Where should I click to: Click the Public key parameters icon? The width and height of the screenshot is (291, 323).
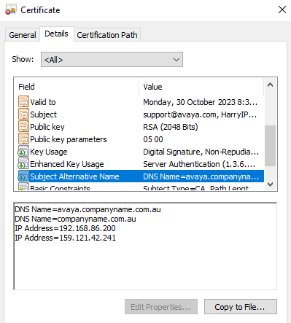tap(23, 139)
